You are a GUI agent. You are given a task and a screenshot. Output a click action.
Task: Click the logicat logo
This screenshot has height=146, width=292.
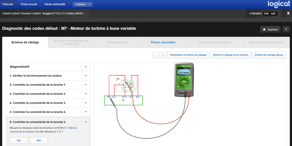click(279, 4)
